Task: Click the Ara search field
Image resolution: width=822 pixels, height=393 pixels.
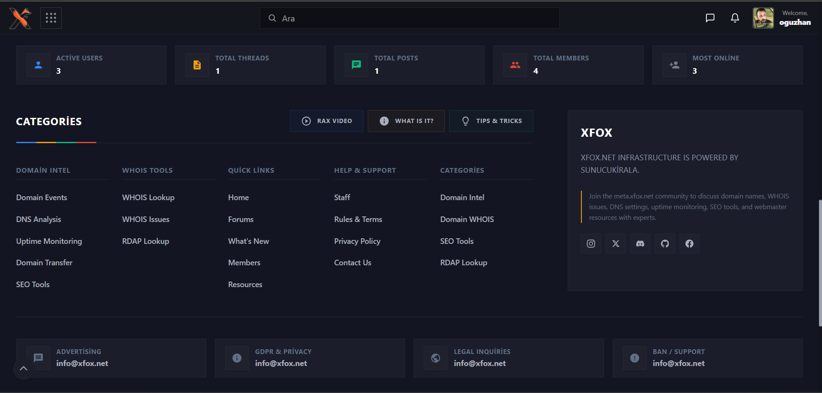Action: pos(409,18)
